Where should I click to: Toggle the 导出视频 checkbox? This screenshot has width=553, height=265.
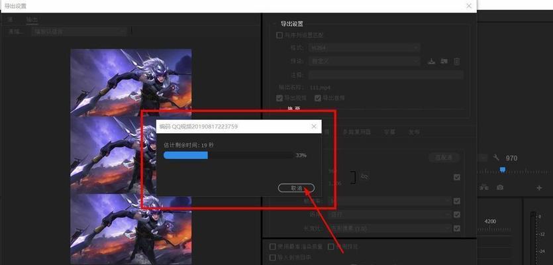point(279,98)
